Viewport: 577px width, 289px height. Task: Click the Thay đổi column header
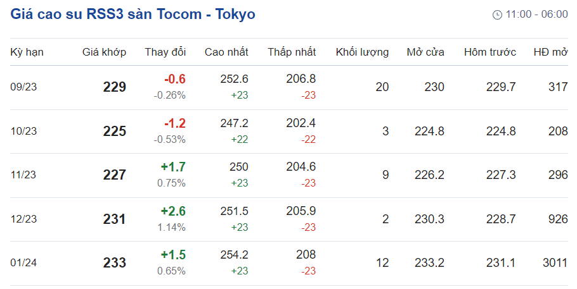click(165, 52)
